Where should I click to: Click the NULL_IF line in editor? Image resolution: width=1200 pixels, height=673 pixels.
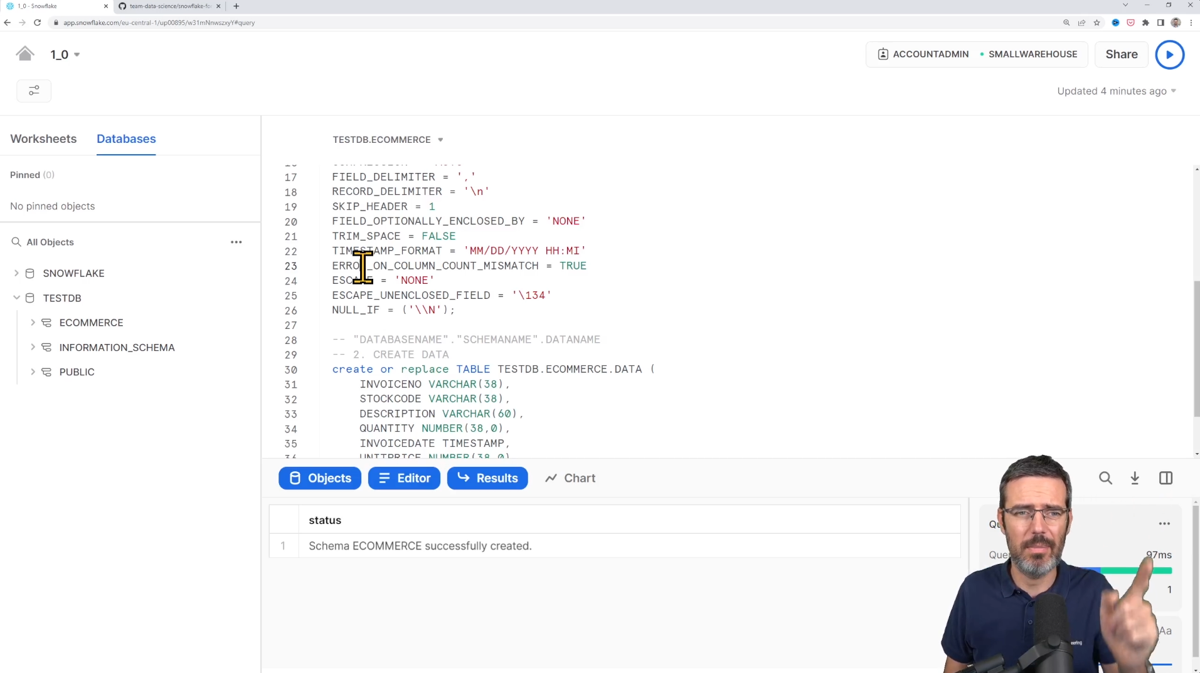point(393,310)
